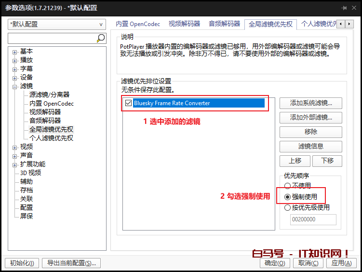Select the 按优先级使用 radio option
This screenshot has height=272, width=362.
tap(288, 208)
